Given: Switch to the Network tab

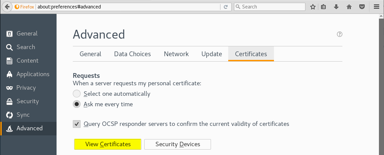Looking at the screenshot, I should point(176,54).
